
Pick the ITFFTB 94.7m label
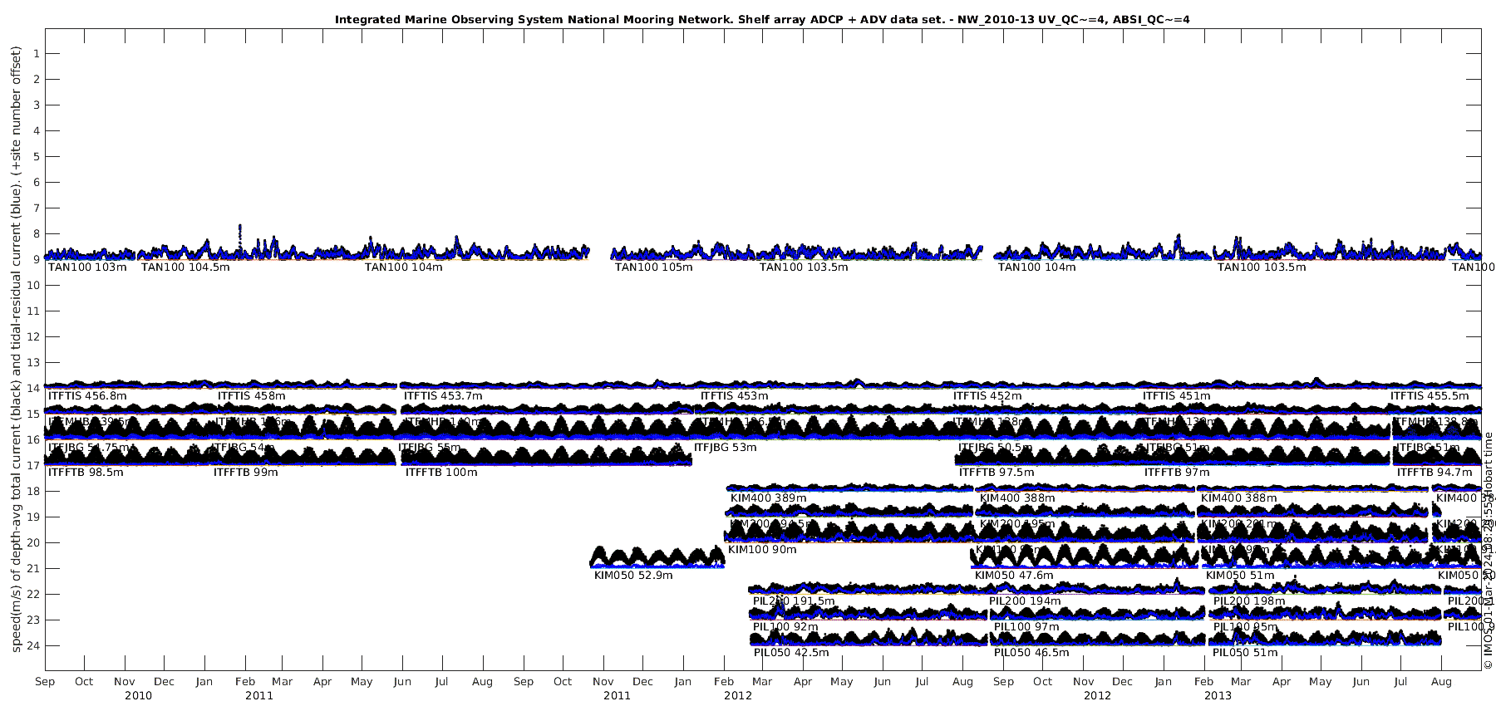1434,473
